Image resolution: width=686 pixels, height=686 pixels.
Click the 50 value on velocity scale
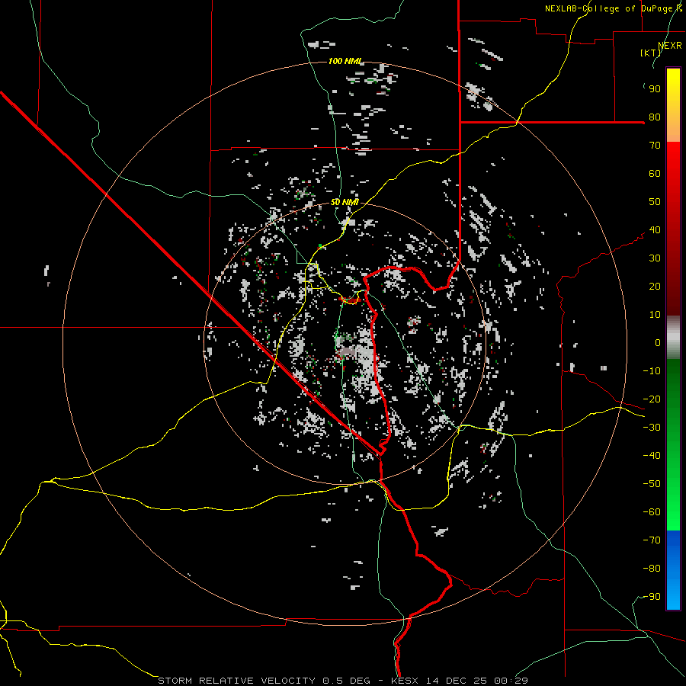point(655,202)
